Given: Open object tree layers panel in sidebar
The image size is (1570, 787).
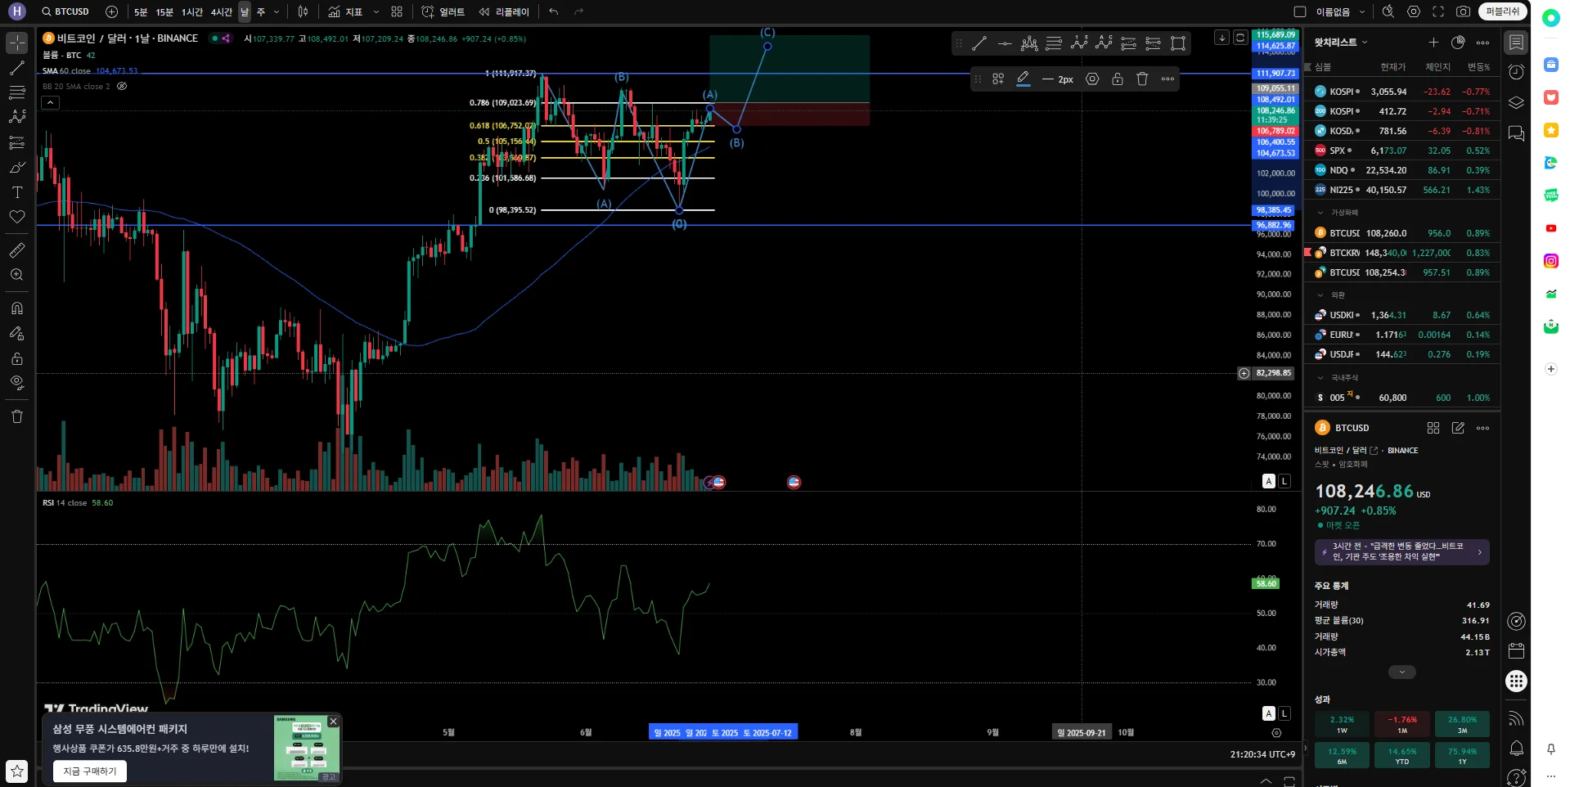Looking at the screenshot, I should (1516, 102).
